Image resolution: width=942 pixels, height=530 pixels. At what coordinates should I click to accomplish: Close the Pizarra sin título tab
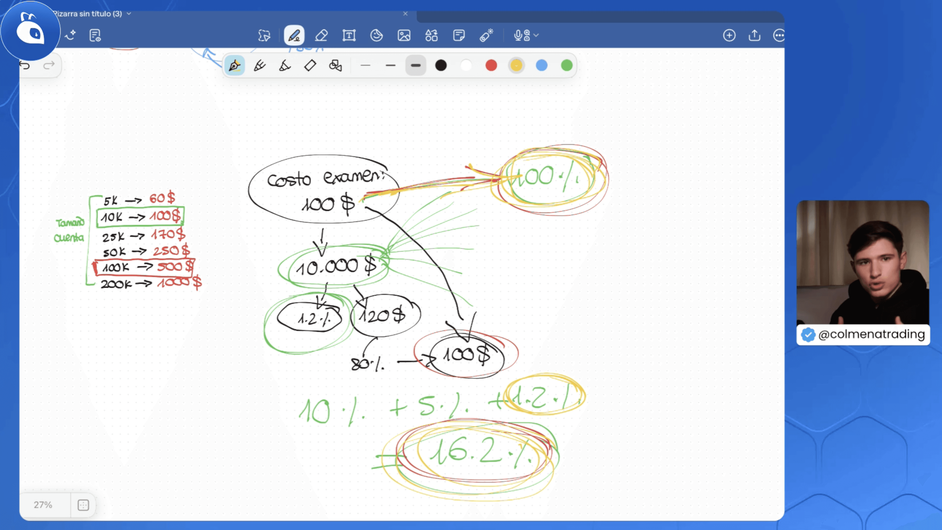405,13
